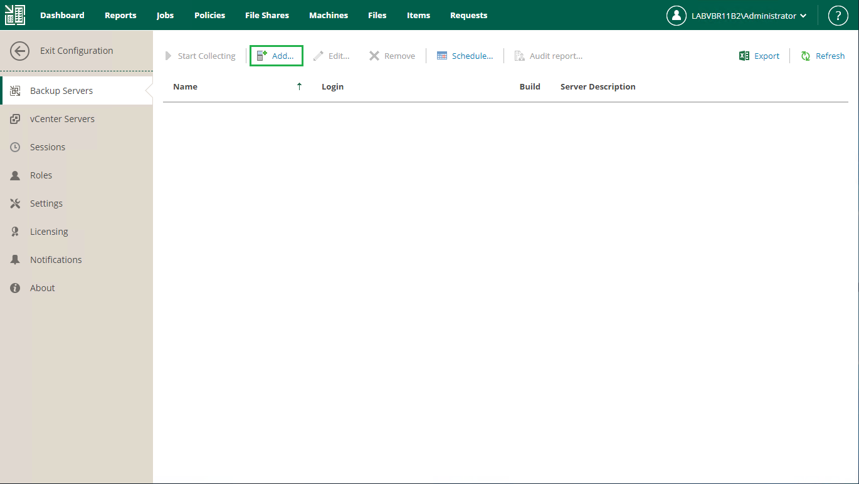Toggle sort arrow on Name column
Image resolution: width=859 pixels, height=484 pixels.
tap(300, 87)
